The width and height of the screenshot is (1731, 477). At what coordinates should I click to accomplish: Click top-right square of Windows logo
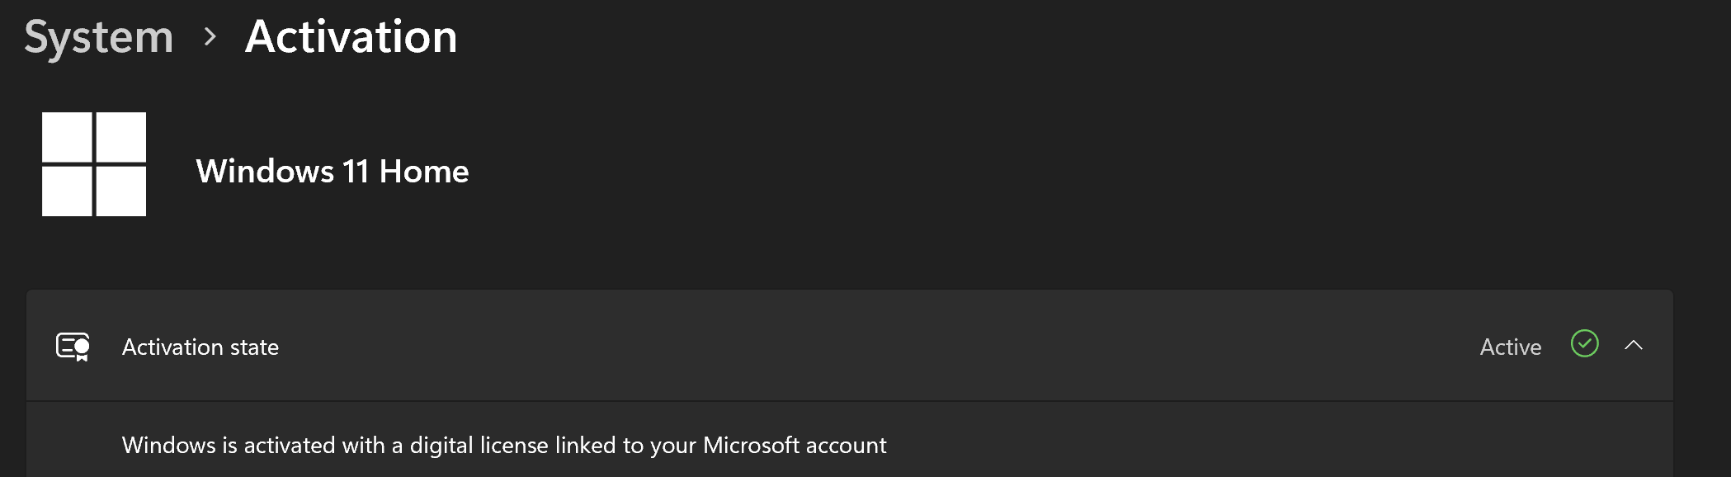coord(121,137)
